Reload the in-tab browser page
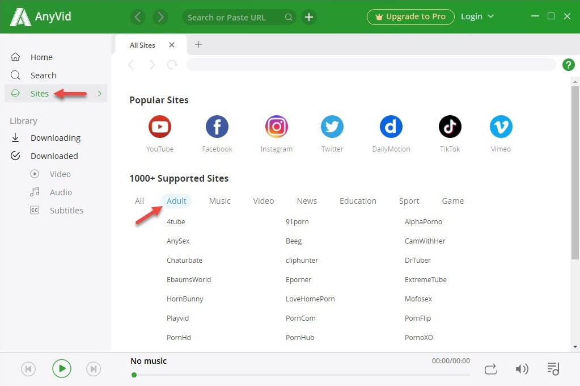The image size is (580, 386). pos(172,65)
